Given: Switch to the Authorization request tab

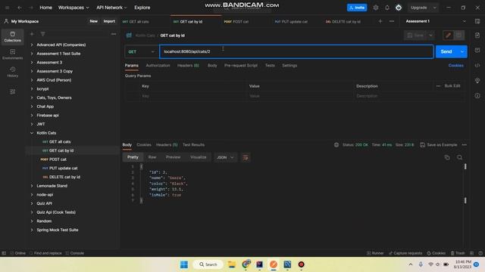Looking at the screenshot, I should 158,66.
